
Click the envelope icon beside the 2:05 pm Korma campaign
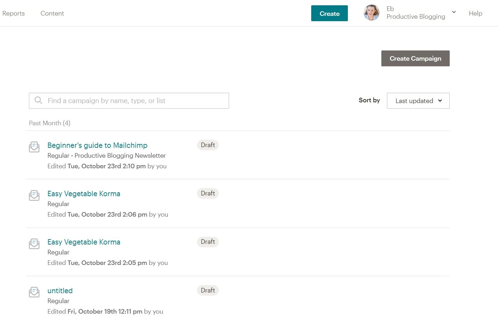(34, 243)
